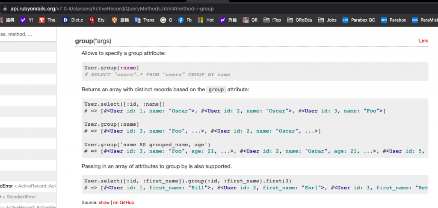The height and width of the screenshot is (208, 438).
Task: Open the on GitHub source link
Action: [124, 202]
